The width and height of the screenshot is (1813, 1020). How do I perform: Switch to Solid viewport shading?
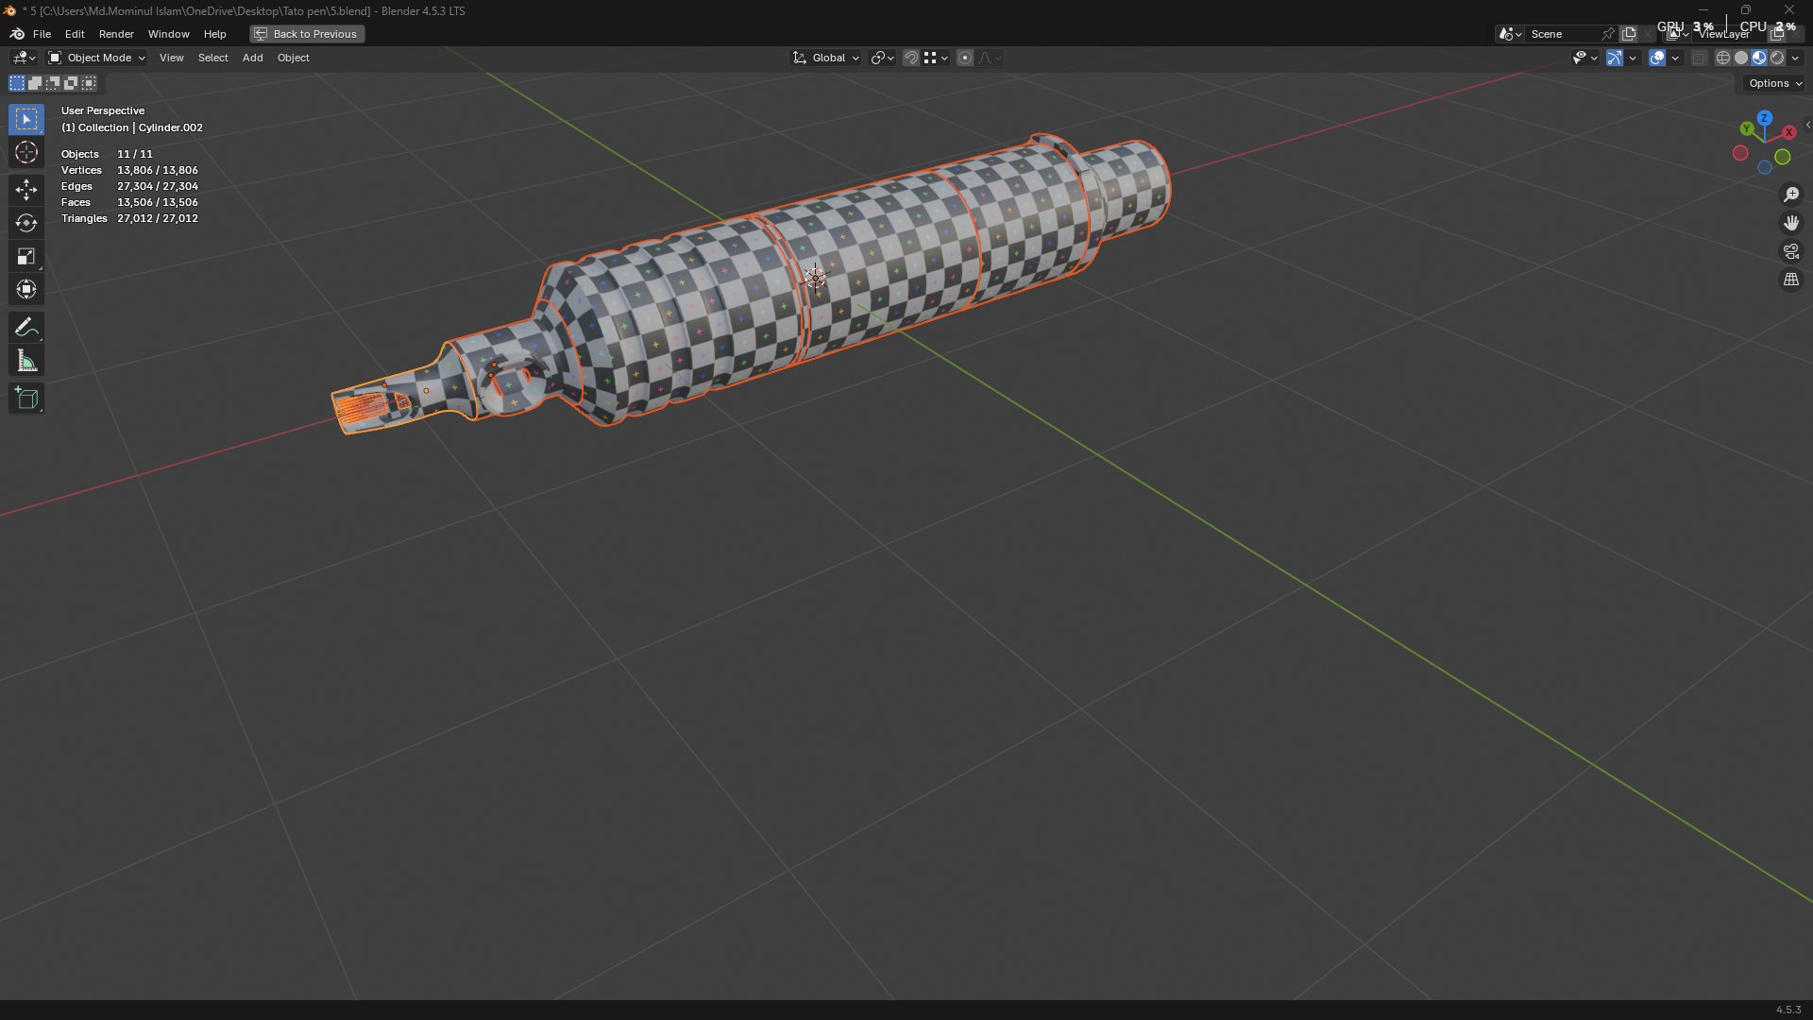(1741, 58)
